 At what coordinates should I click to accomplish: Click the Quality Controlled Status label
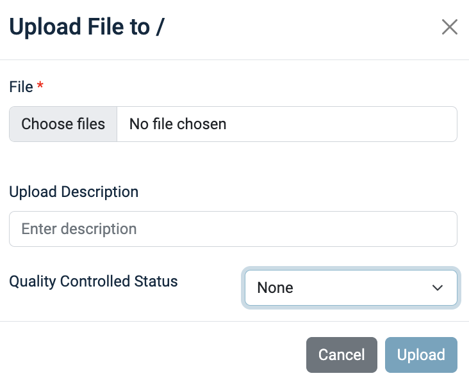pos(94,281)
